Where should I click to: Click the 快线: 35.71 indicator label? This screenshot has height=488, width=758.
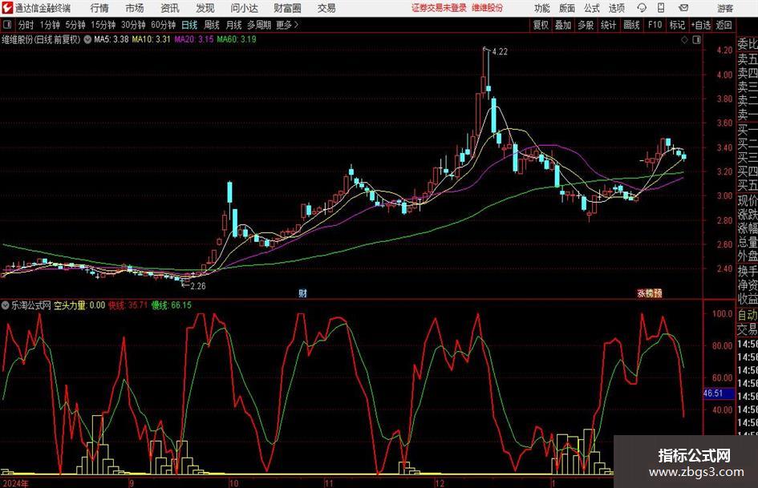pyautogui.click(x=128, y=305)
